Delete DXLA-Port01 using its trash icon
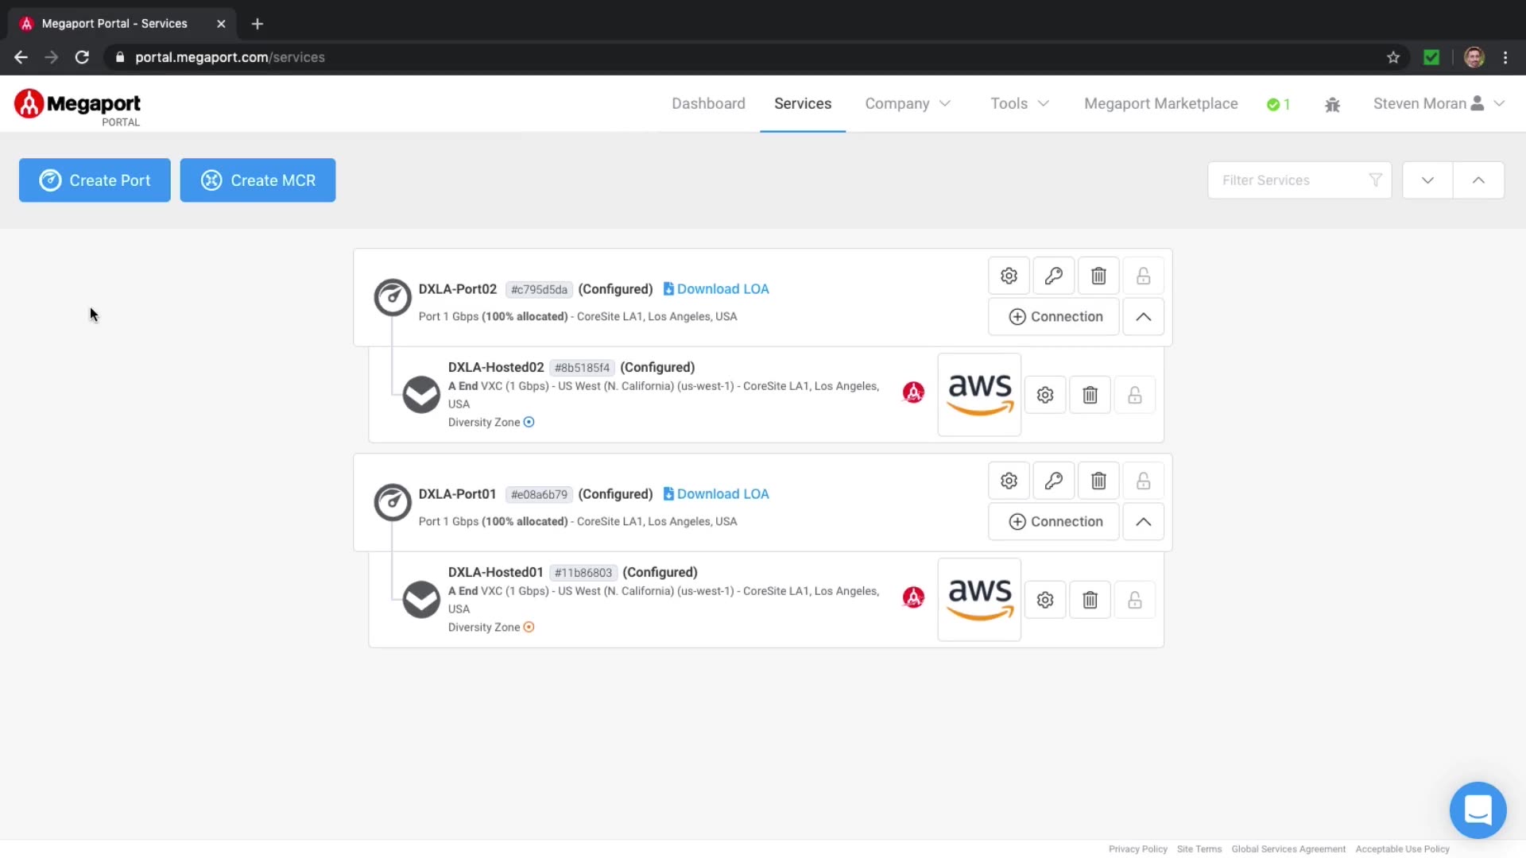Image resolution: width=1526 pixels, height=858 pixels. 1098,481
